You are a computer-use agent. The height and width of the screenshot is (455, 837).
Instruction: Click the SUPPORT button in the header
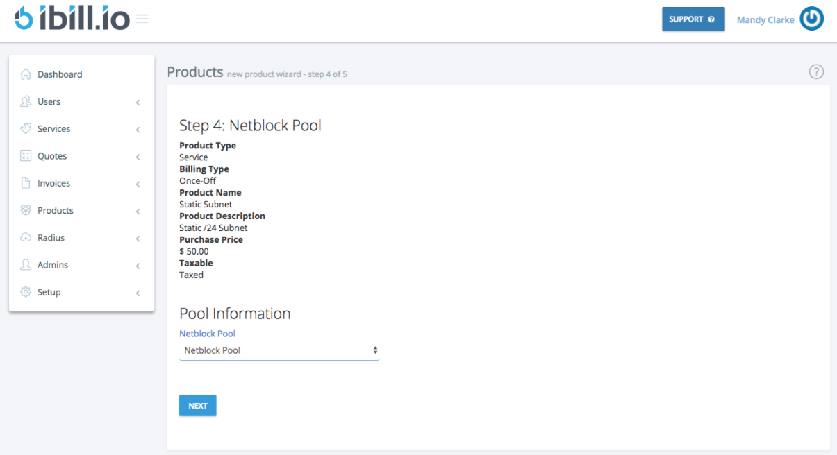coord(693,19)
